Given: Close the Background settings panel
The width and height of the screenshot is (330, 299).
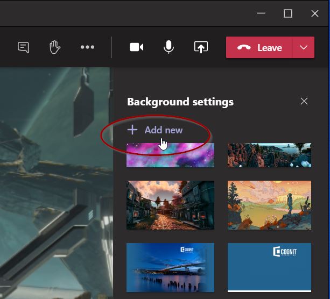Looking at the screenshot, I should (304, 101).
